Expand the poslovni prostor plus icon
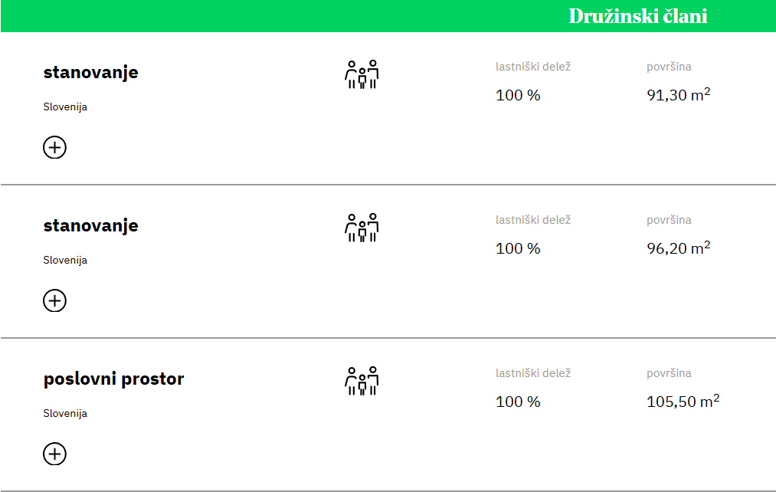 pyautogui.click(x=54, y=454)
